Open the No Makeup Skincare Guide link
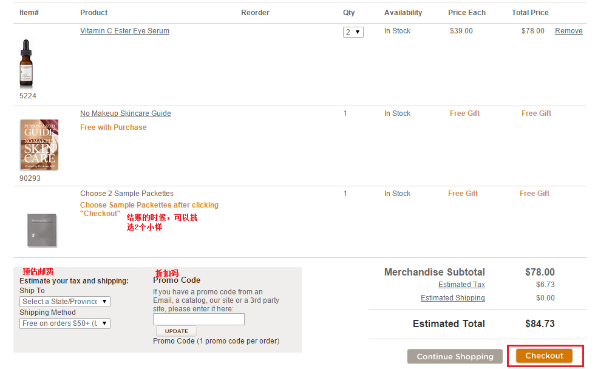The width and height of the screenshot is (595, 369). [x=125, y=113]
